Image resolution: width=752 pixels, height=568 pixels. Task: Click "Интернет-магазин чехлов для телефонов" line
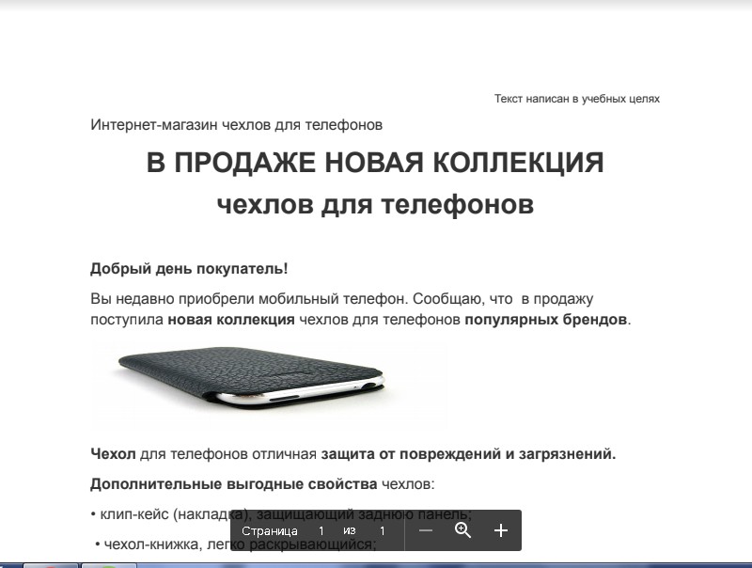tap(237, 125)
